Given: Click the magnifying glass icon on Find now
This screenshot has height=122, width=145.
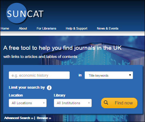Looking at the screenshot, I should tap(106, 103).
